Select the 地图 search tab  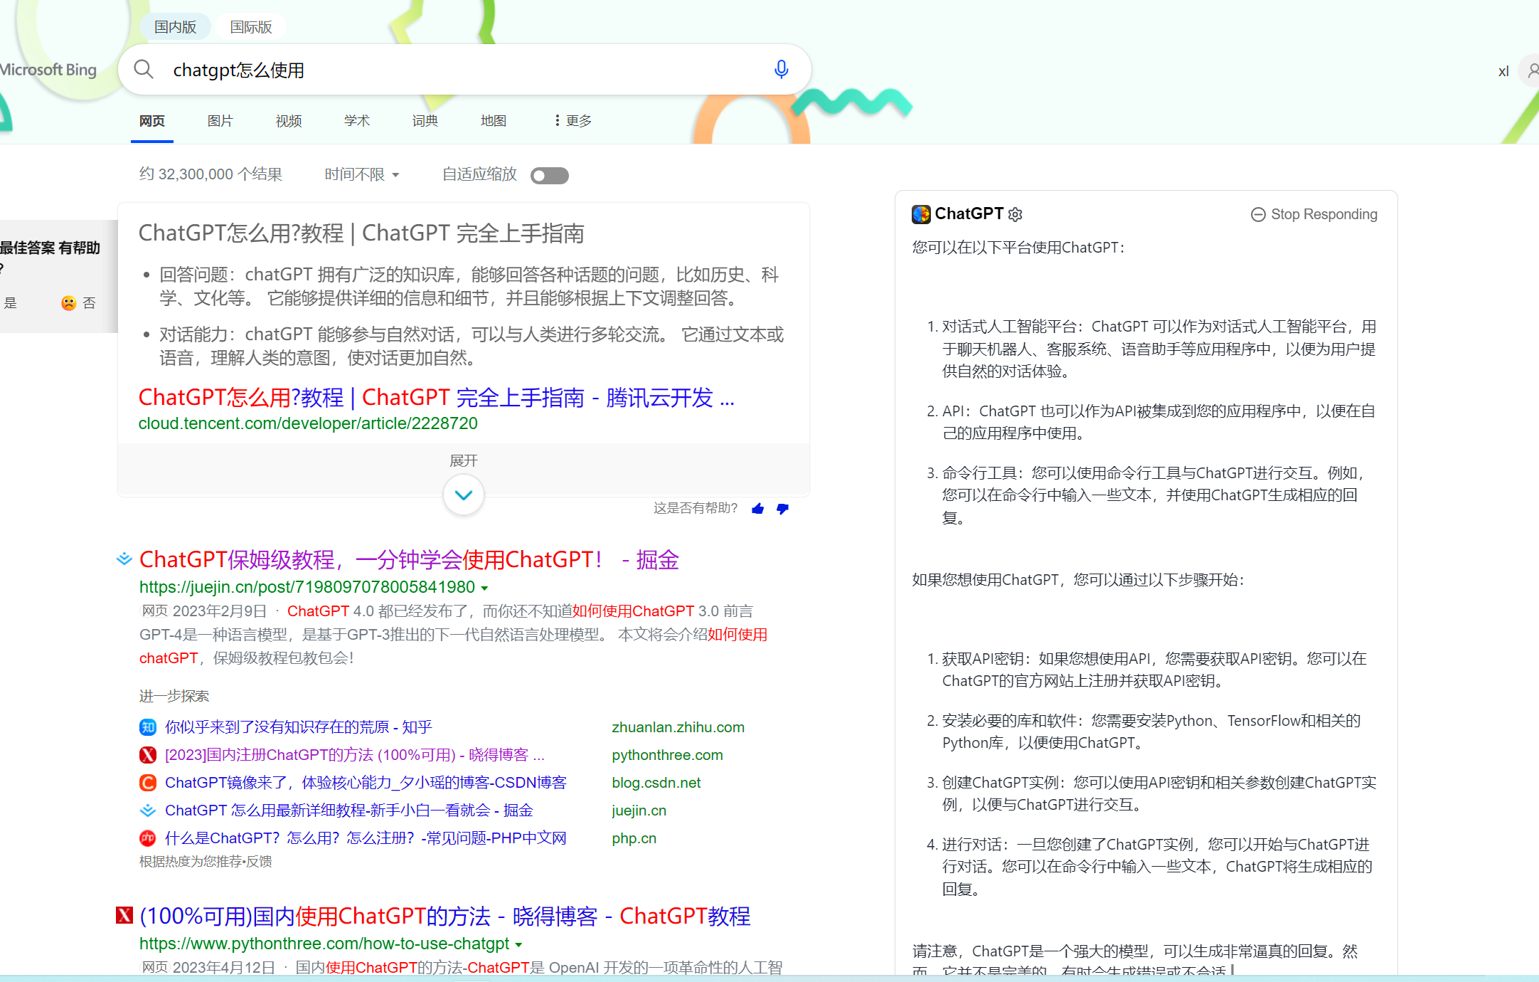click(x=494, y=121)
